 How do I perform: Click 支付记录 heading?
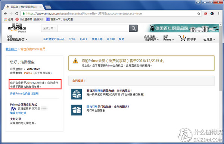click(x=15, y=119)
